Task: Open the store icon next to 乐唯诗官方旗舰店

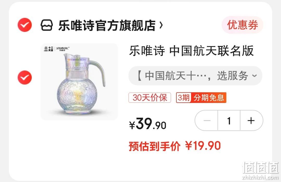Action: tap(47, 25)
